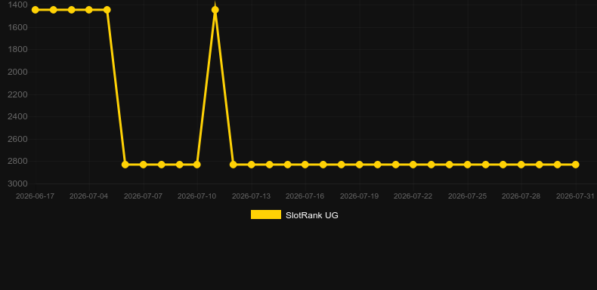This screenshot has width=597, height=290.
Task: Click the yellow SlotRank UG legend swatch
Action: pos(266,214)
